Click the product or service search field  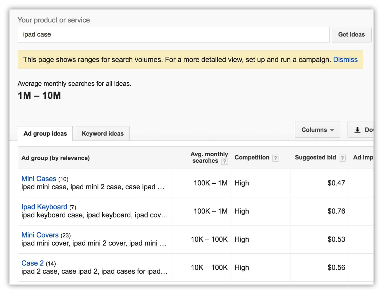pos(173,35)
